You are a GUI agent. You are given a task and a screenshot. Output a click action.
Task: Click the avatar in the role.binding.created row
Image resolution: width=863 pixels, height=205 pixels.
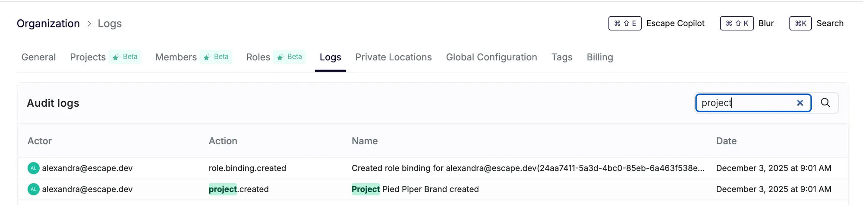(x=33, y=168)
